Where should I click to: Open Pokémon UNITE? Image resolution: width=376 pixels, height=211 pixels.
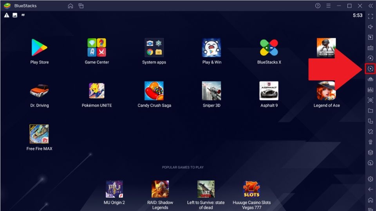pyautogui.click(x=97, y=91)
